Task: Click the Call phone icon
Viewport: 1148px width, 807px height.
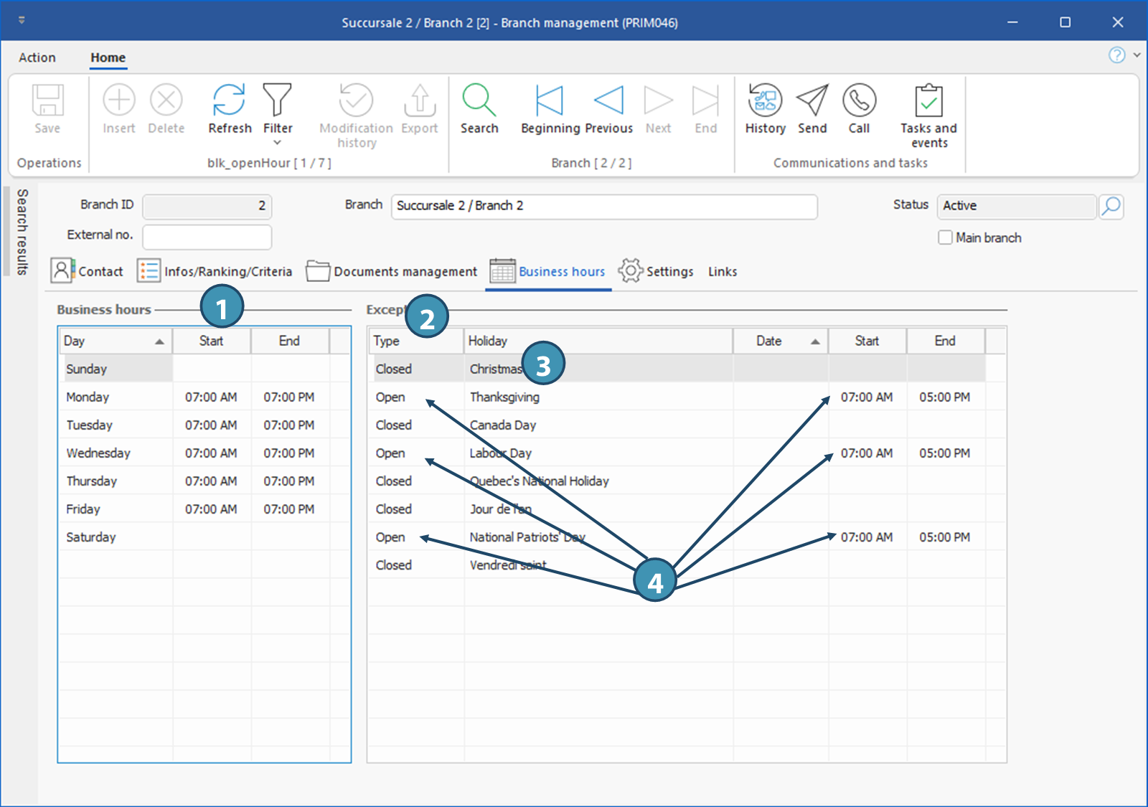Action: point(860,100)
